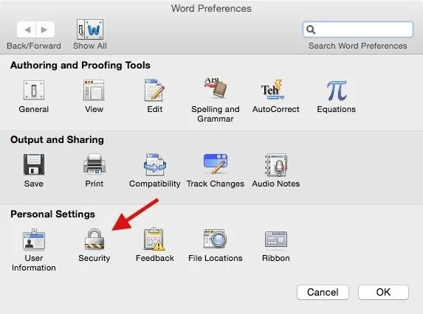Click the Back arrow button
Image resolution: width=423 pixels, height=314 pixels.
pos(27,29)
